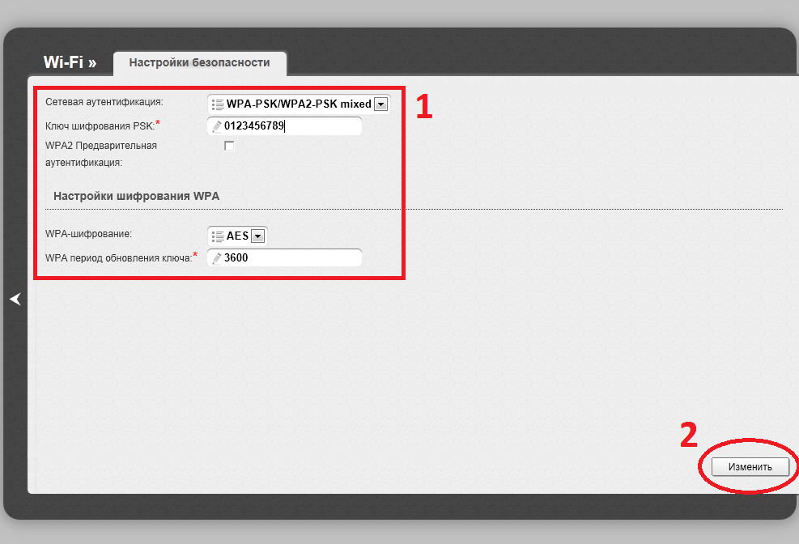Click the key renewal field showing 3600

click(x=291, y=258)
